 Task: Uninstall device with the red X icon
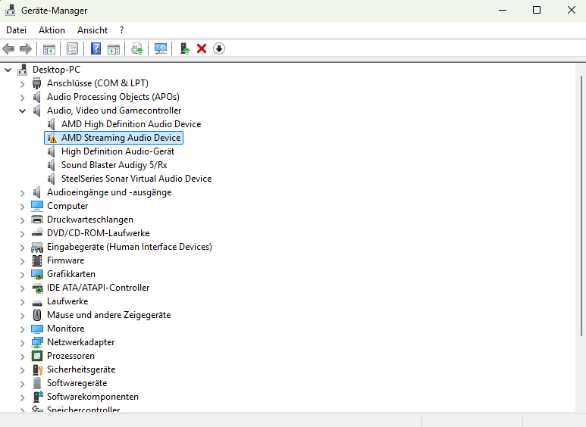click(x=202, y=48)
